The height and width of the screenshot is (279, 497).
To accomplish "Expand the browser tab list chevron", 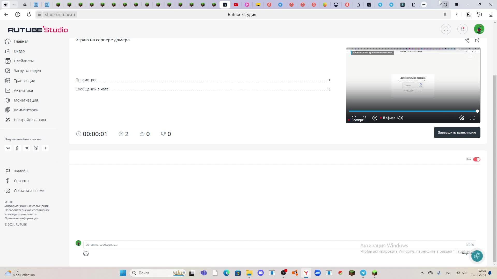I will coord(14,5).
